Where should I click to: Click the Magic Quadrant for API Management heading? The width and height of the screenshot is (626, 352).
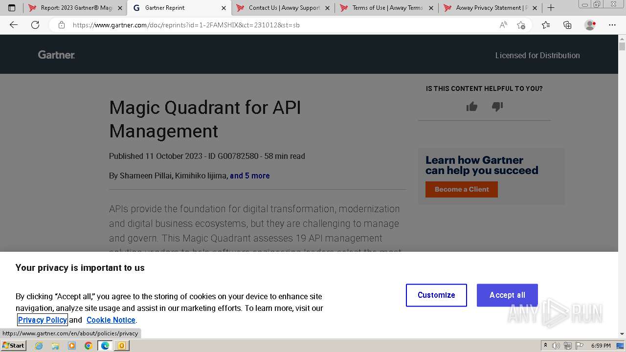pyautogui.click(x=205, y=119)
